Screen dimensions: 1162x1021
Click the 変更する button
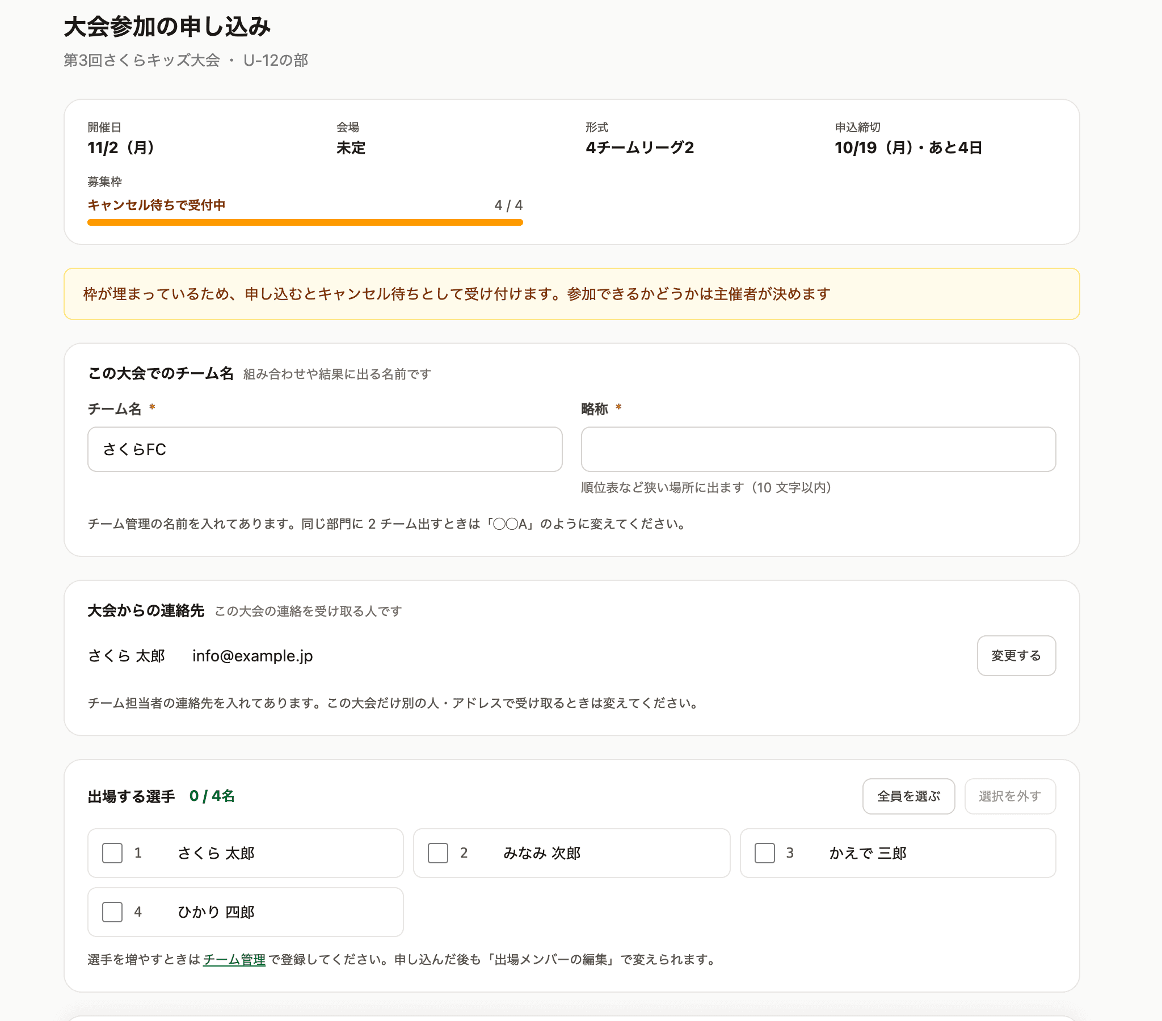click(x=1016, y=656)
